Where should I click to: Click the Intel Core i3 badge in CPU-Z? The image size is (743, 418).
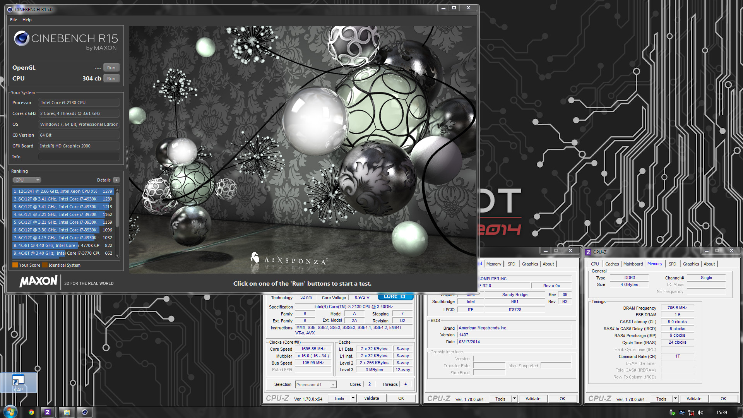point(395,296)
